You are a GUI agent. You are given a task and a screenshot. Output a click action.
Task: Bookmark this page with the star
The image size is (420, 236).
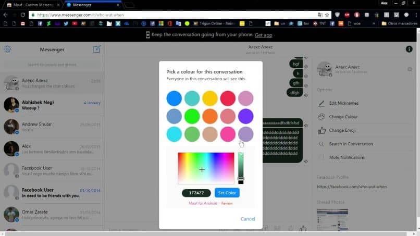(327, 15)
